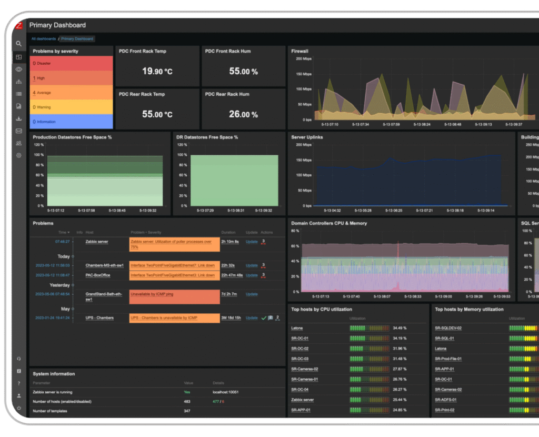The width and height of the screenshot is (539, 437).
Task: Open PAC-BoxOffice host in Problems
Action: 98,275
